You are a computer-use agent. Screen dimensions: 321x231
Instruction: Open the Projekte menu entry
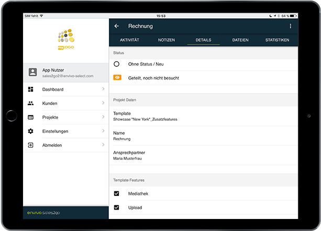[x=66, y=117]
